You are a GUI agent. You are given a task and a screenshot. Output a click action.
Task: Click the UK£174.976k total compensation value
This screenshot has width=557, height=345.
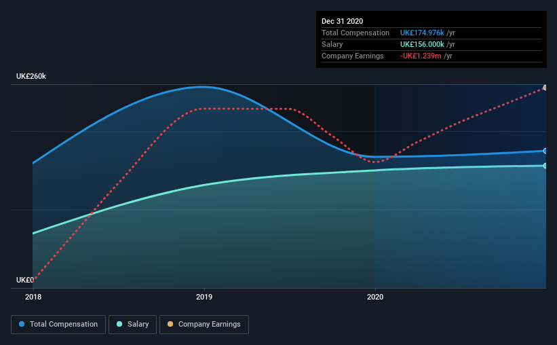pos(422,33)
